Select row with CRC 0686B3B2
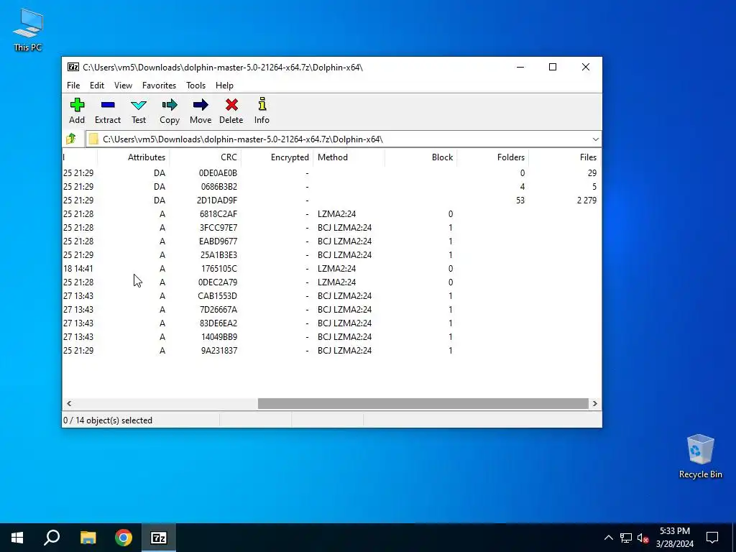 331,187
